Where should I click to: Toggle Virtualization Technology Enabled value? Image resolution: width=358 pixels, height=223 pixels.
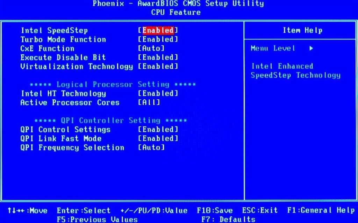158,66
